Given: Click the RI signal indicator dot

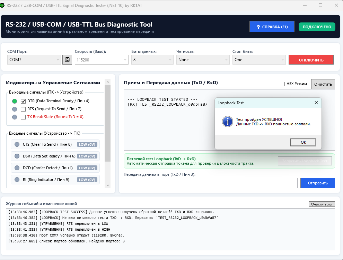Looking at the screenshot, I should click(x=17, y=180).
